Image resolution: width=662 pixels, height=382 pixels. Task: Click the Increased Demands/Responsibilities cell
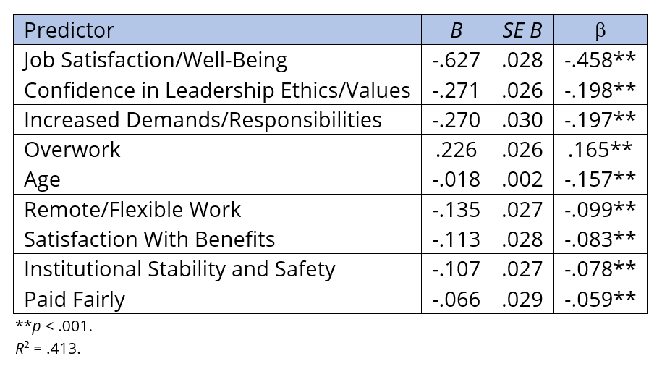click(x=203, y=119)
